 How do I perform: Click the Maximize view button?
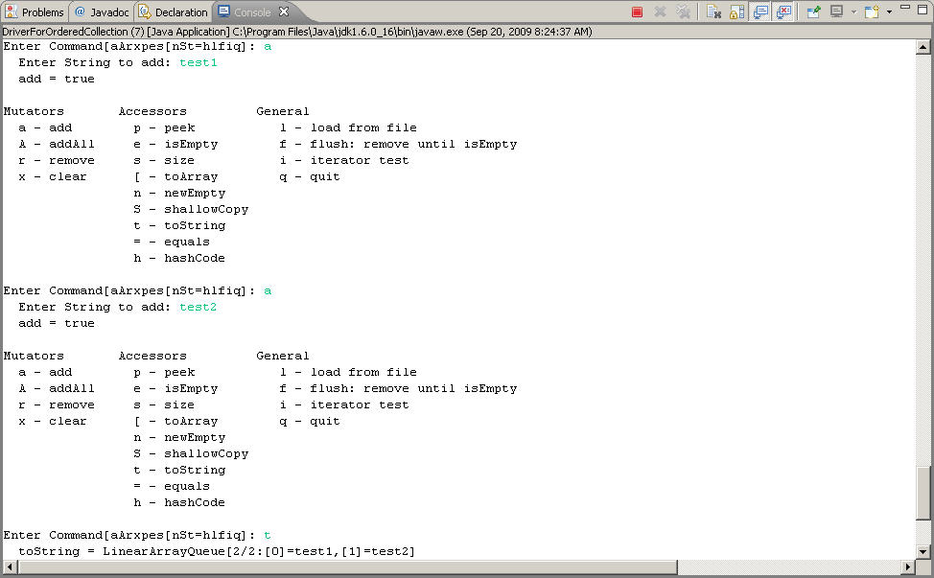click(x=922, y=11)
